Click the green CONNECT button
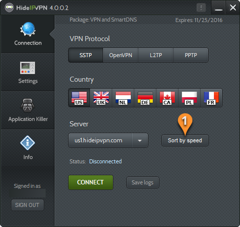 point(91,182)
